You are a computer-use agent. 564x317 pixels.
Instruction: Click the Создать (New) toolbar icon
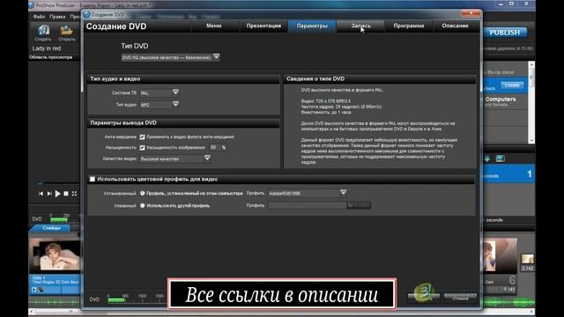pyautogui.click(x=43, y=30)
